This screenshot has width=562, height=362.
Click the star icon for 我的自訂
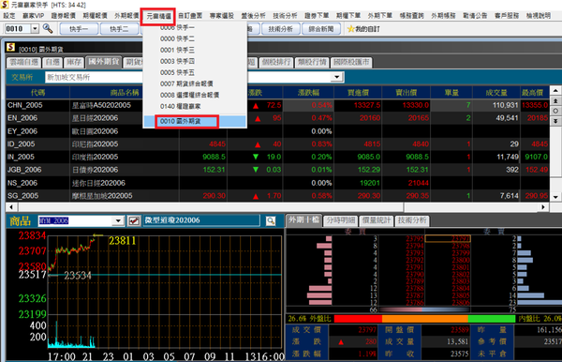coord(350,29)
